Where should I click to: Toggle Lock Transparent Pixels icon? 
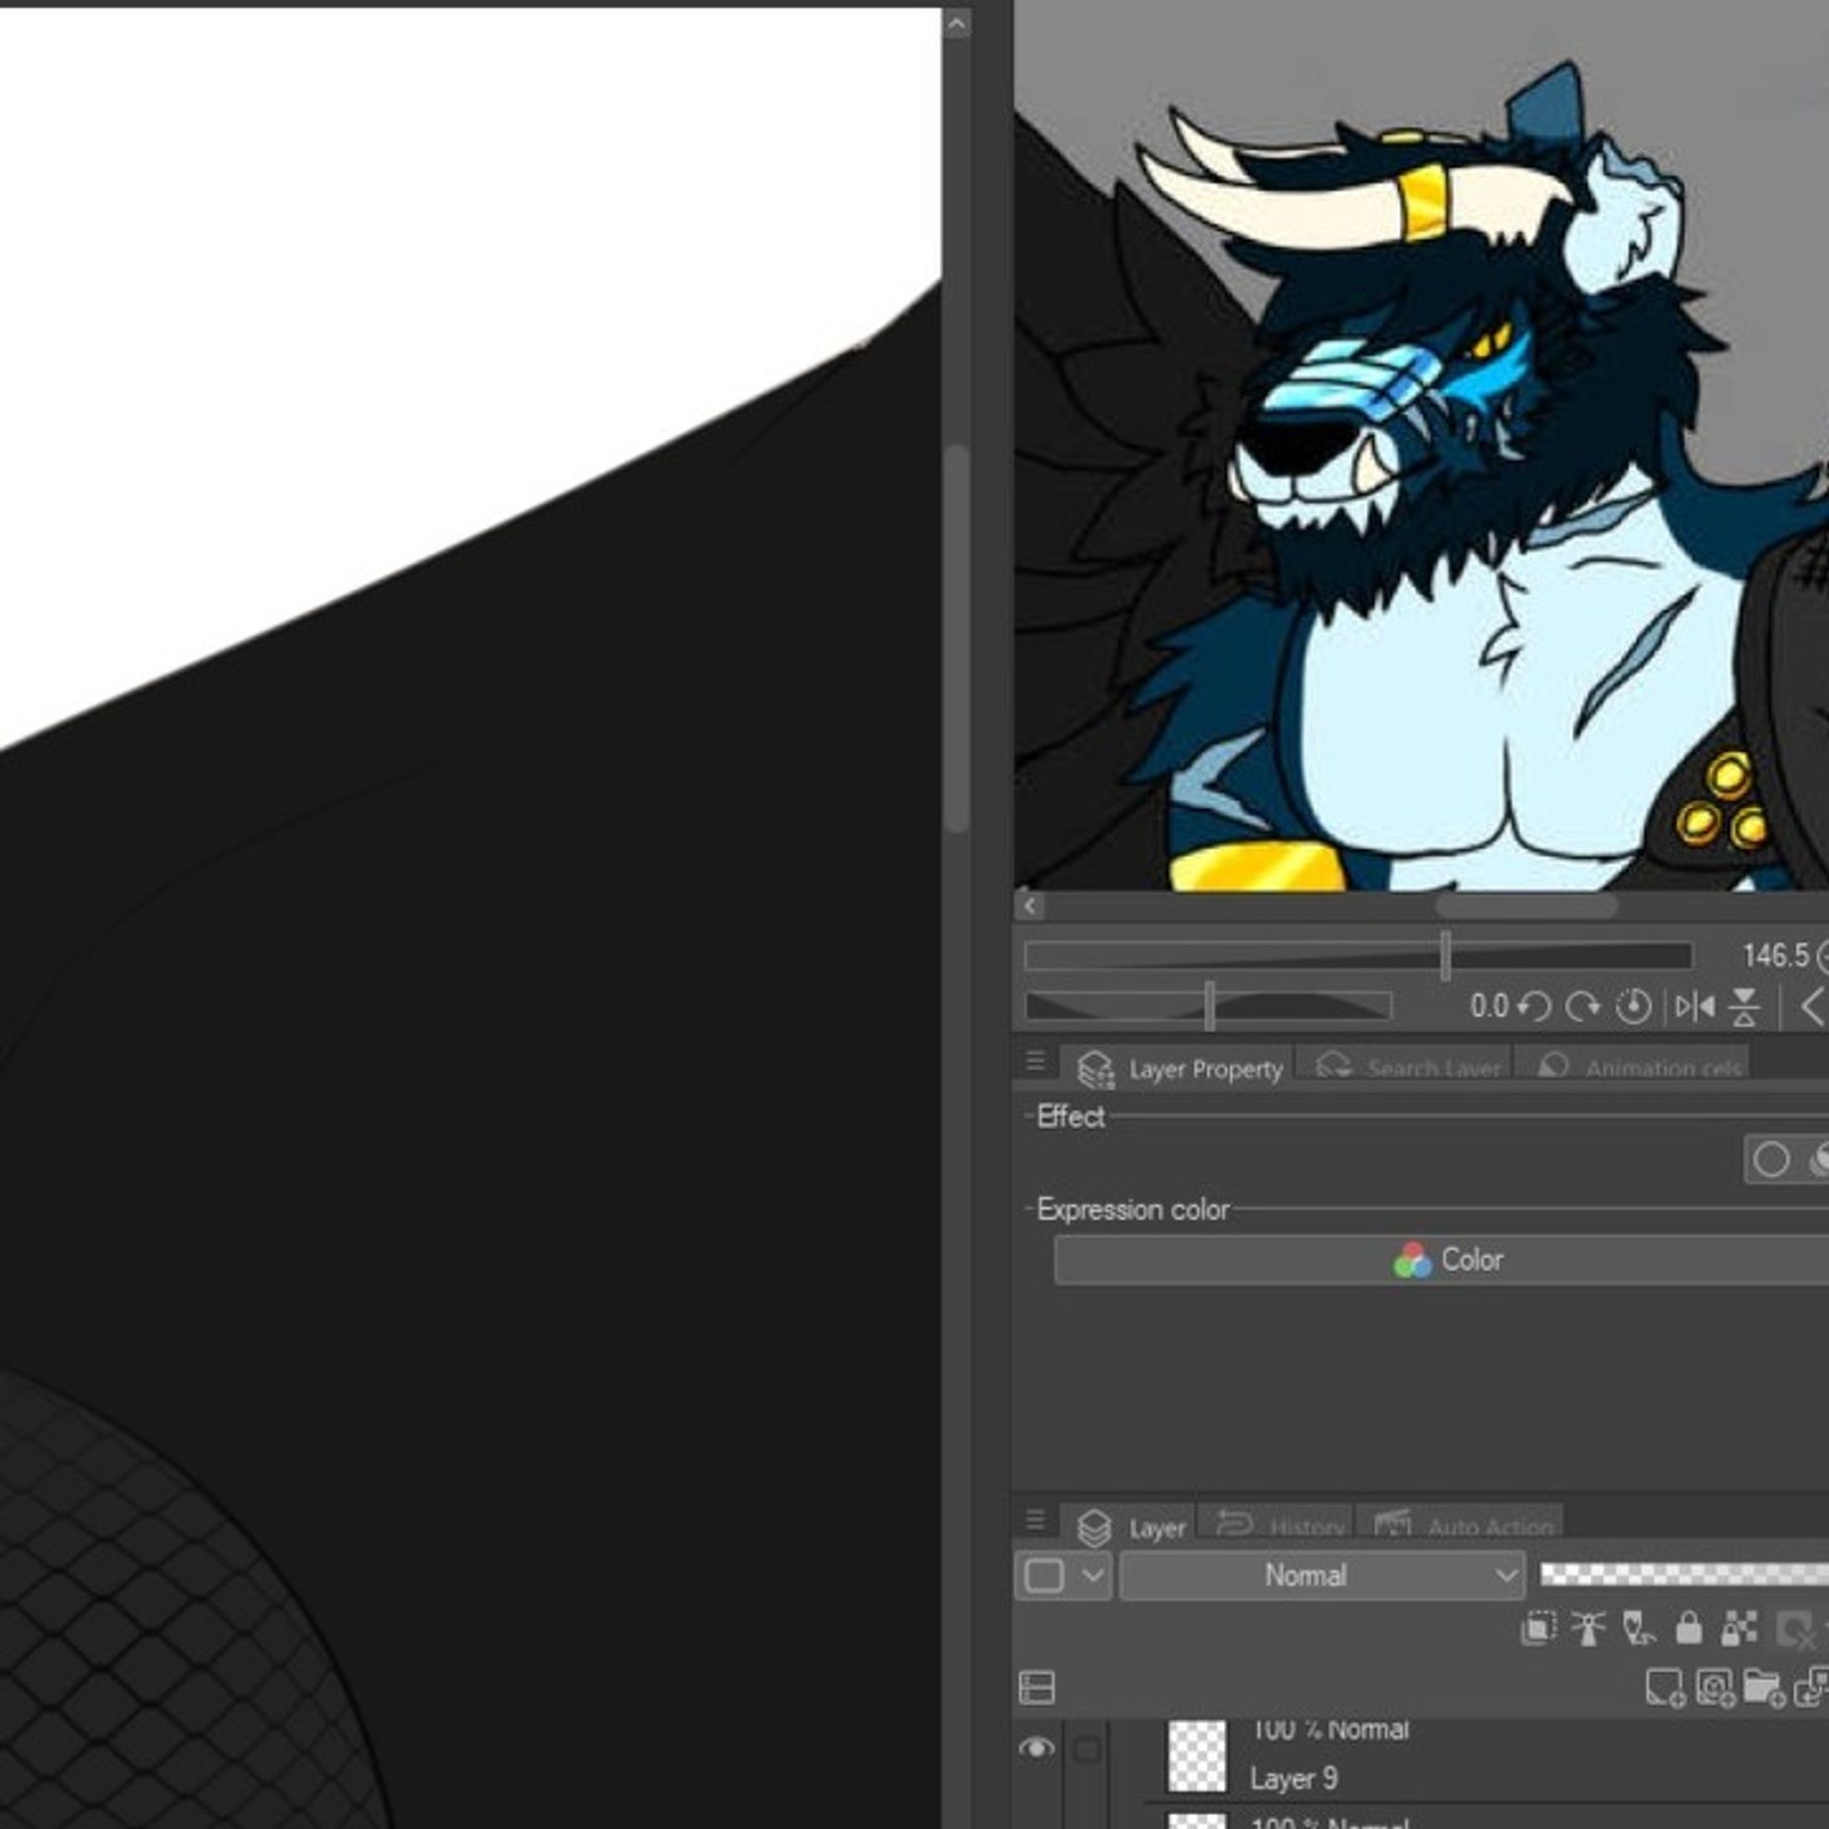[1738, 1628]
